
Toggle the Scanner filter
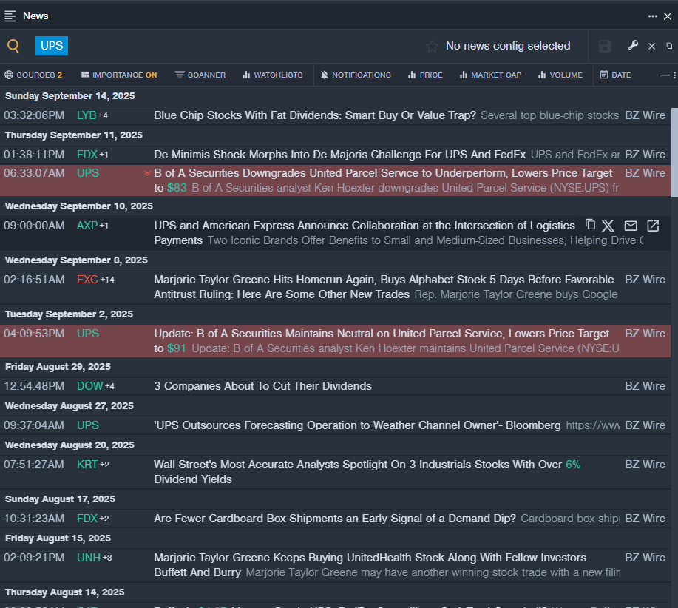[200, 75]
